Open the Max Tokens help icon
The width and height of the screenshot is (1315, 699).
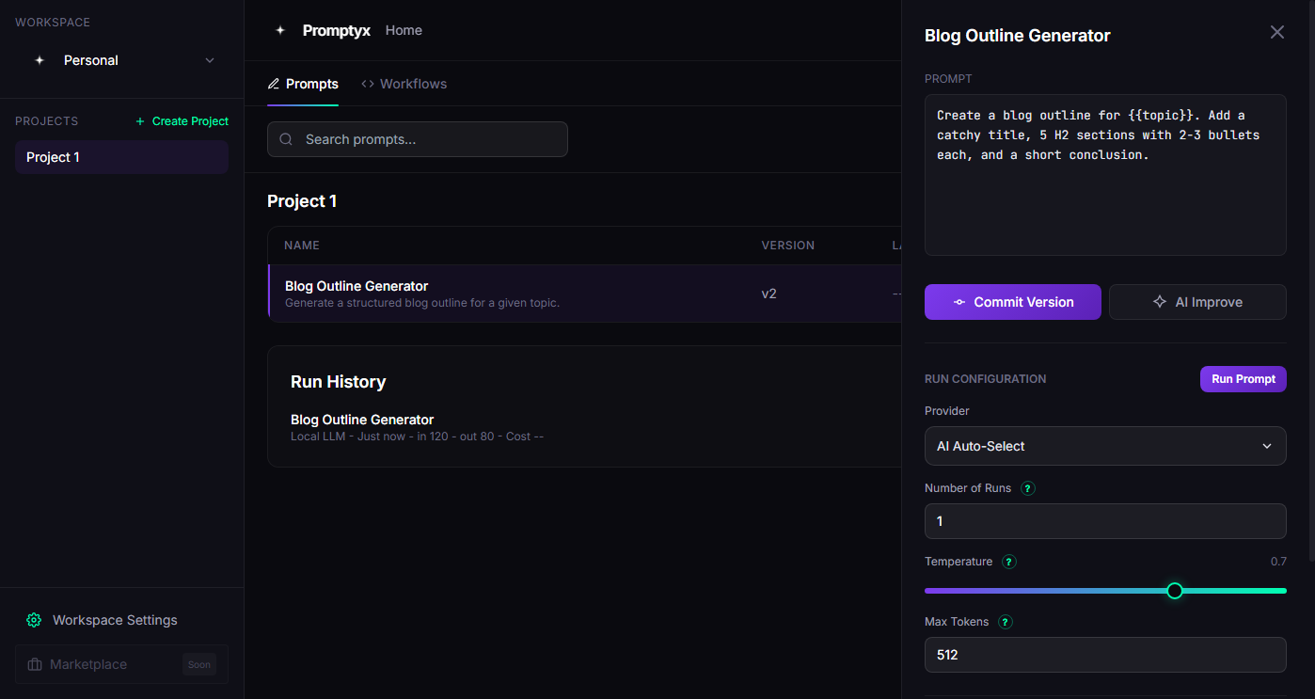click(1004, 622)
